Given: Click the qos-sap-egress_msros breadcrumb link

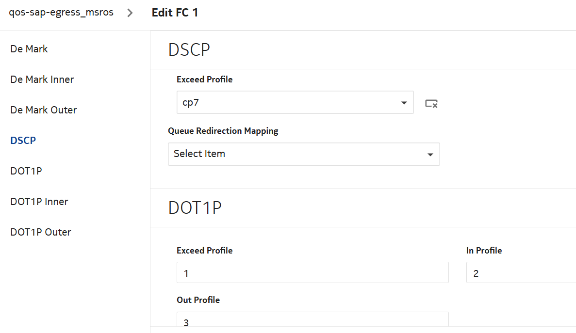Looking at the screenshot, I should click(61, 13).
